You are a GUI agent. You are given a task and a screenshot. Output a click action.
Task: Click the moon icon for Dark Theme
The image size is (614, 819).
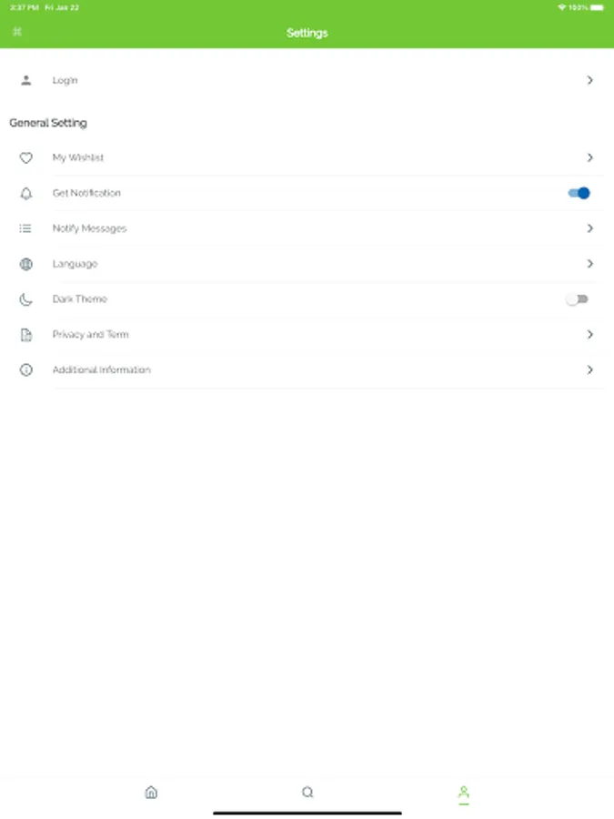tap(25, 299)
